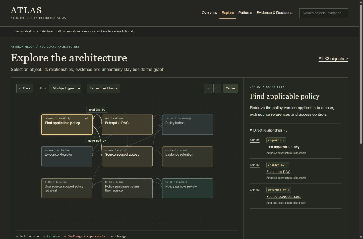Viewport: 363px width, 239px height.
Task: Select the Policy sample review evidence node
Action: coord(187,188)
